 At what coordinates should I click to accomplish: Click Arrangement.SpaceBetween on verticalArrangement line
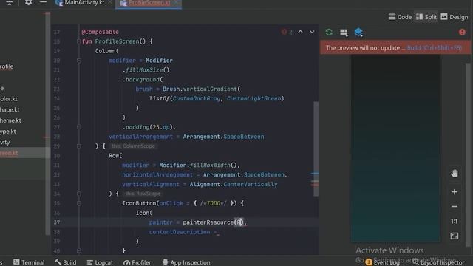223,137
